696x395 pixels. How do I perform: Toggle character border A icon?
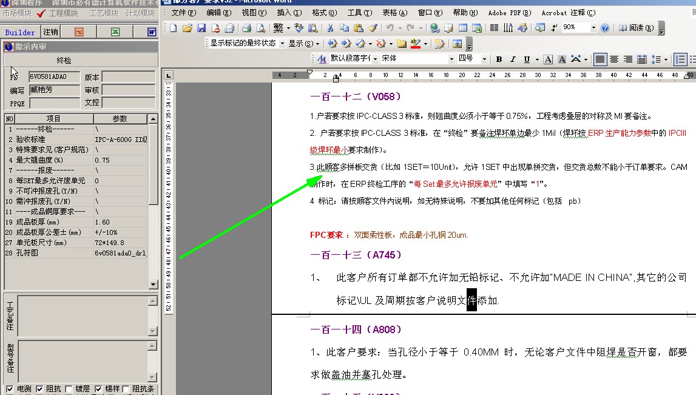coord(548,59)
